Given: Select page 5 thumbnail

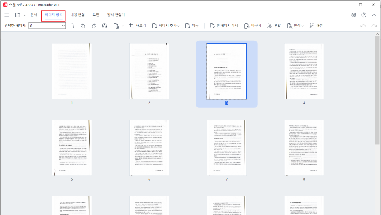Looking at the screenshot, I should pyautogui.click(x=72, y=148).
